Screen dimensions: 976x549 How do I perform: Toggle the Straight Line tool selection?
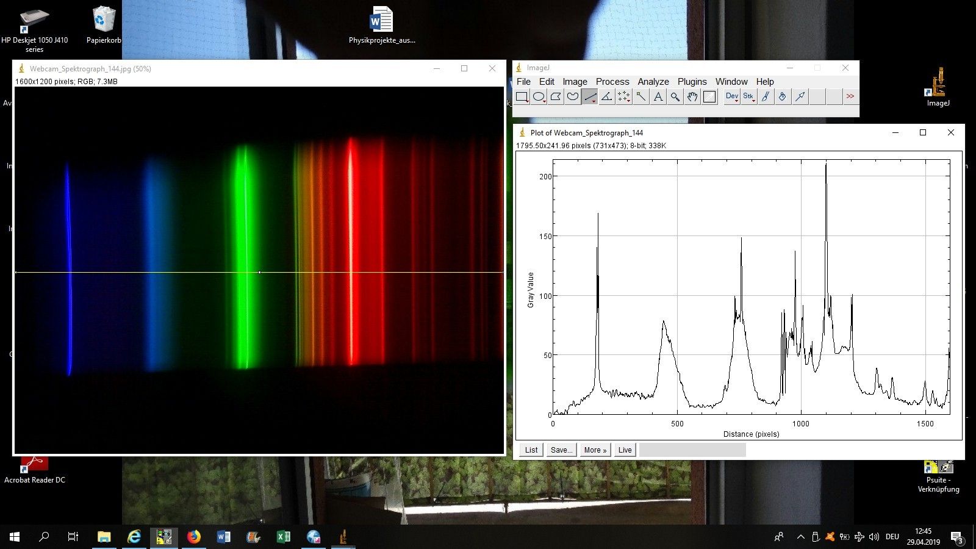pyautogui.click(x=590, y=96)
